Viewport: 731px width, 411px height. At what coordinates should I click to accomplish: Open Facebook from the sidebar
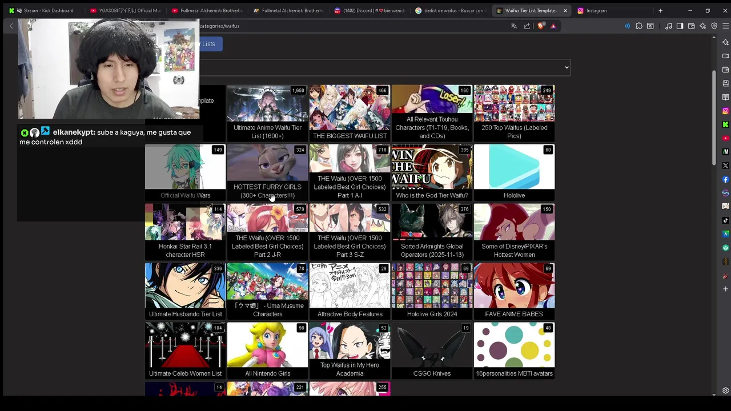726,179
